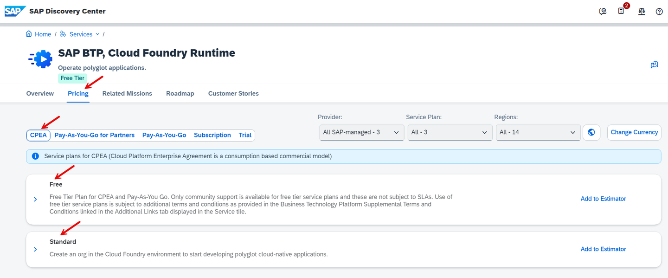Click the discussion icon at right of title

coord(655,65)
